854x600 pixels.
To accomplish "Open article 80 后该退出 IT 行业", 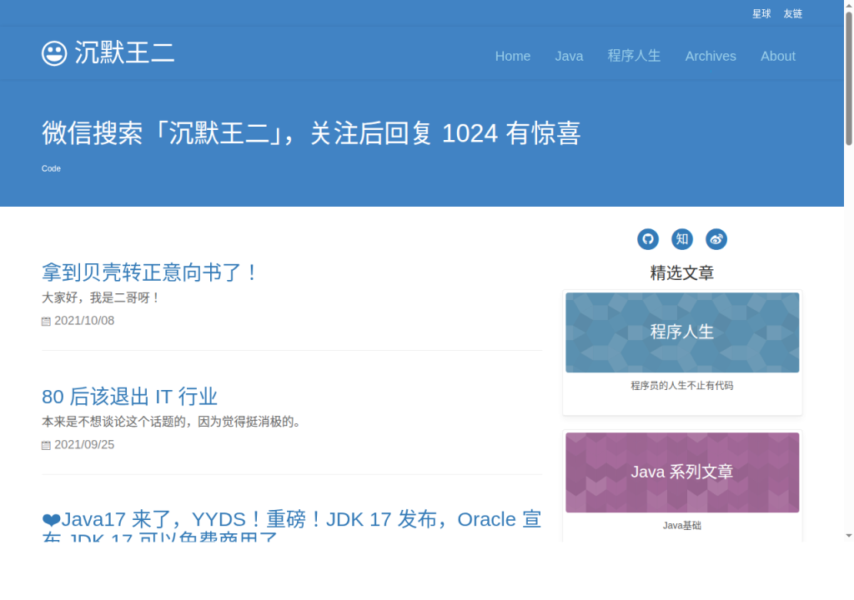I will 129,397.
